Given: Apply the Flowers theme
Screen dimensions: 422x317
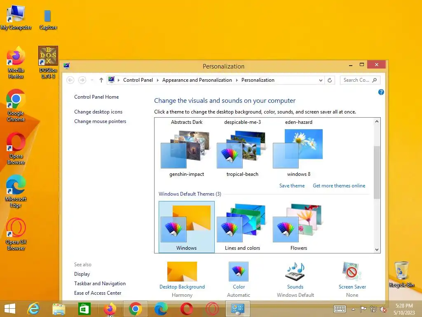Looking at the screenshot, I should coord(298,227).
